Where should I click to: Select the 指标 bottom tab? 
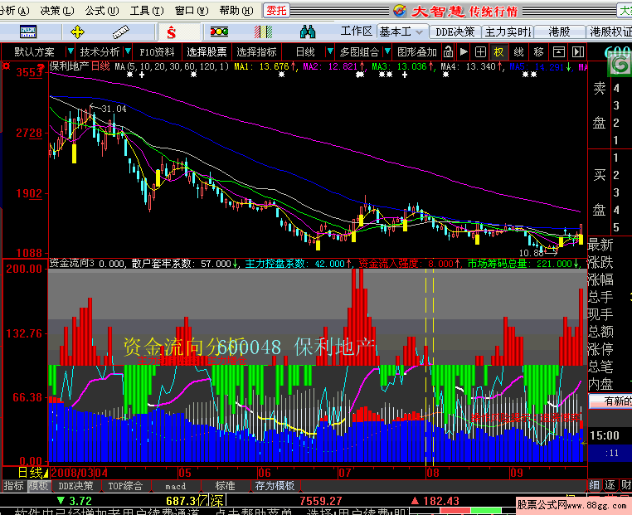[14, 486]
